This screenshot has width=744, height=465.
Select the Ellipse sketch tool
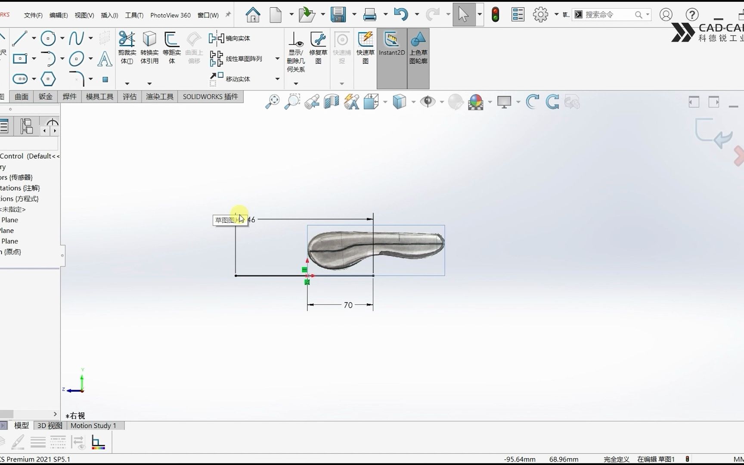pyautogui.click(x=77, y=59)
